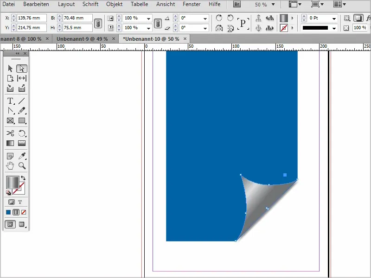Select the Rectangle tool
The width and height of the screenshot is (371, 278).
coord(22,120)
